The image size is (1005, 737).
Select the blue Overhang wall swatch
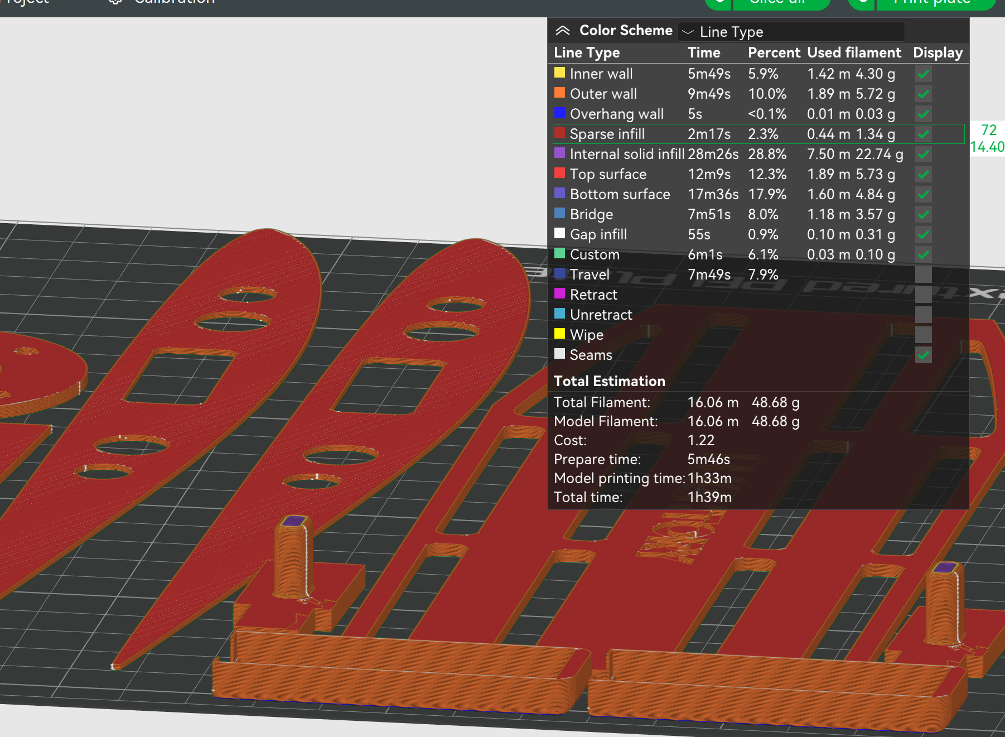(x=559, y=113)
